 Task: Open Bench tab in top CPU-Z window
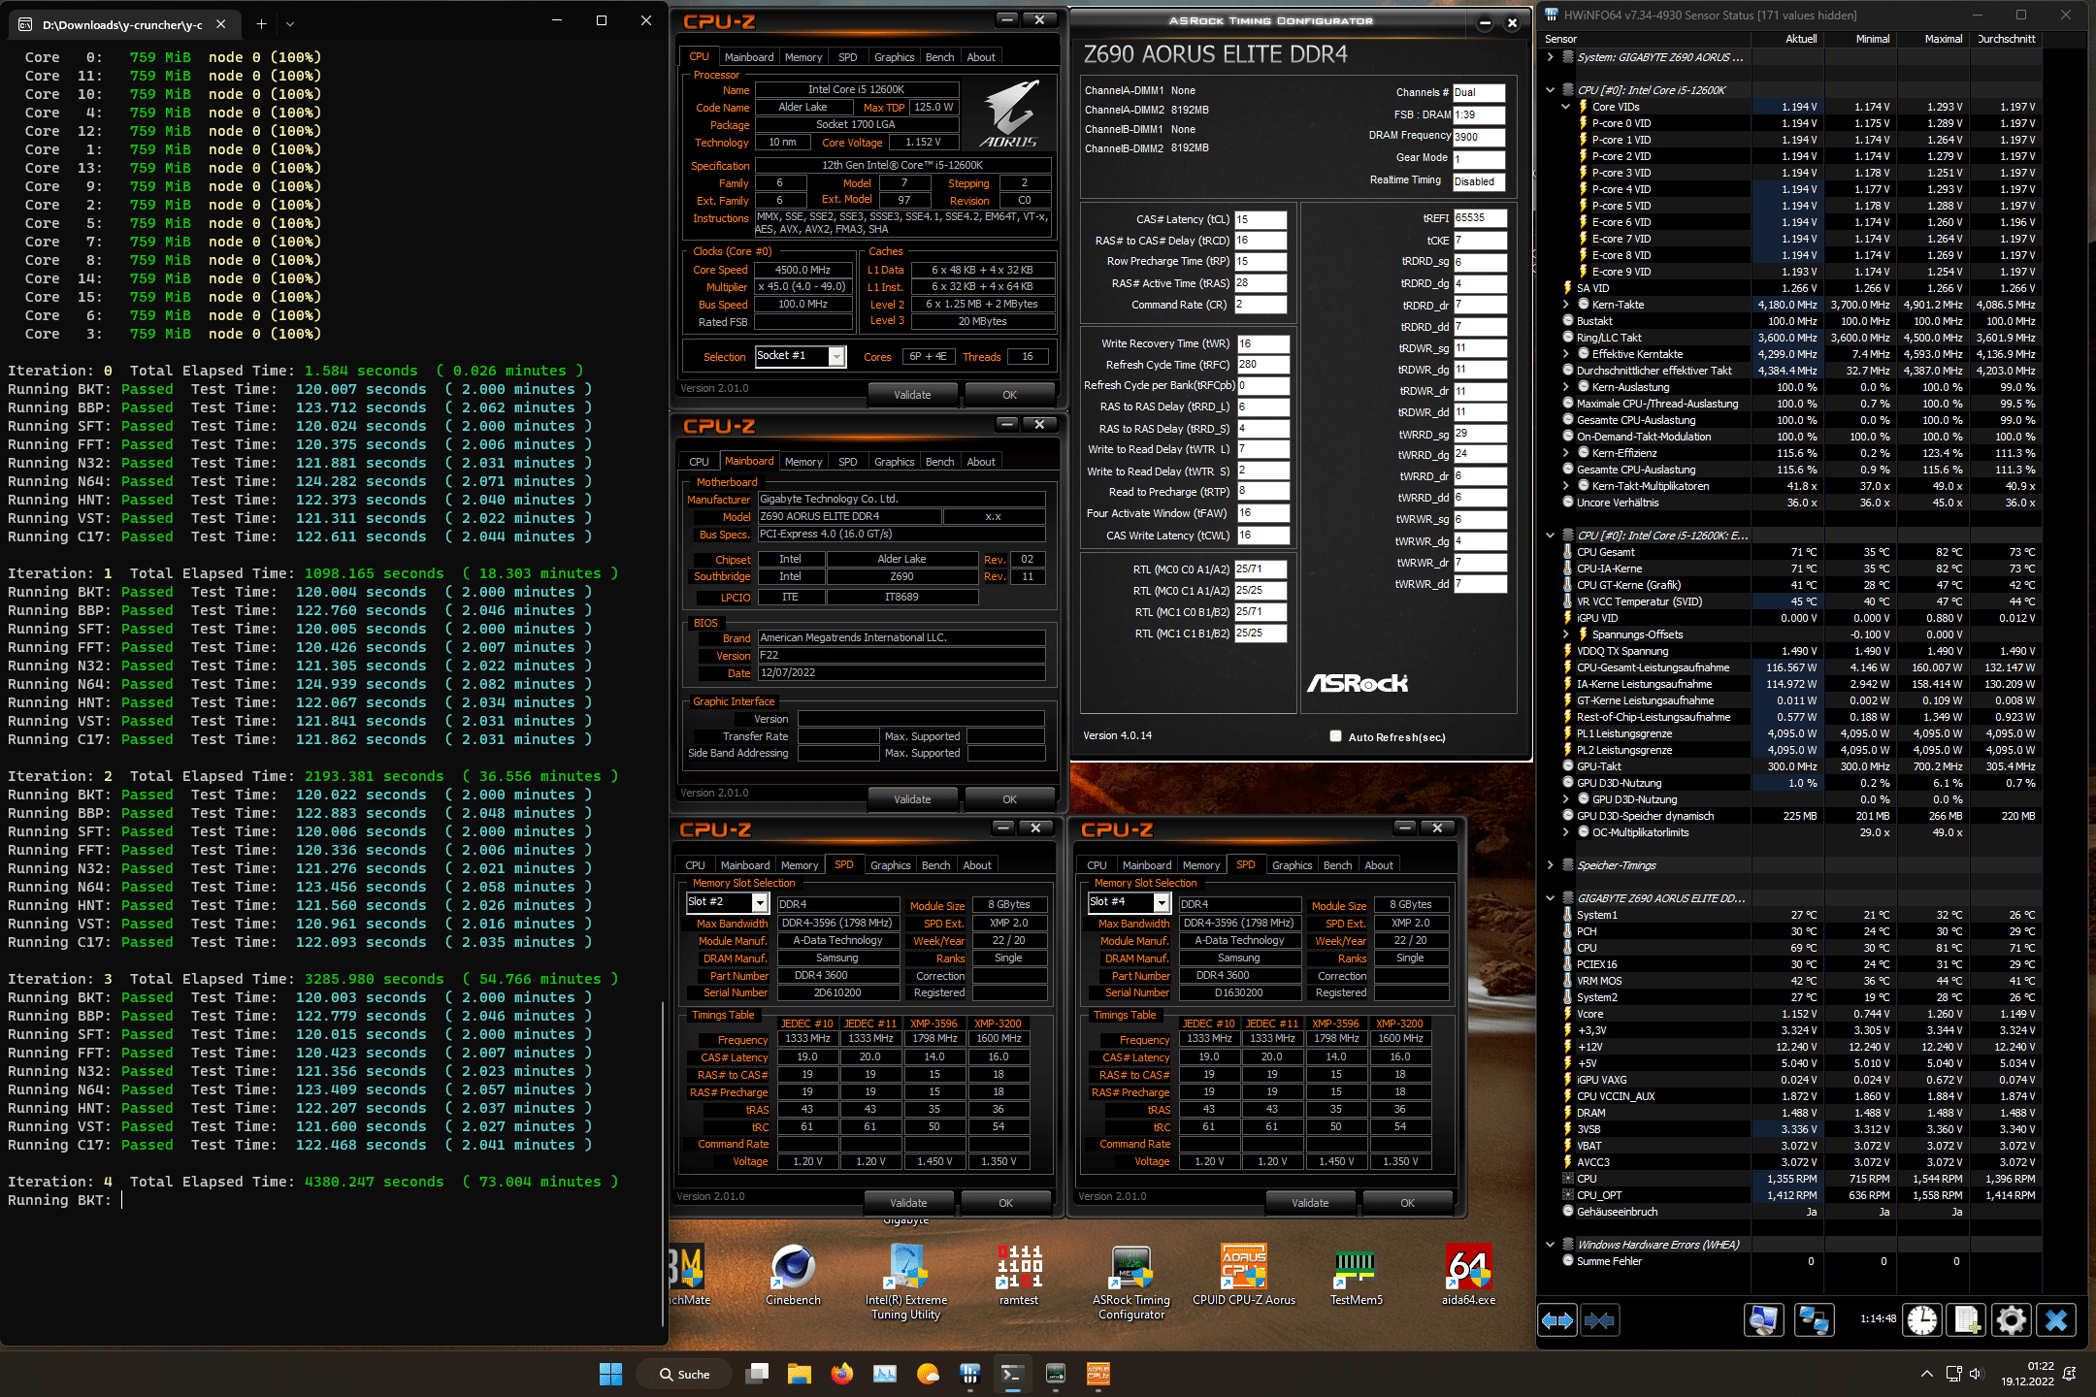click(939, 57)
